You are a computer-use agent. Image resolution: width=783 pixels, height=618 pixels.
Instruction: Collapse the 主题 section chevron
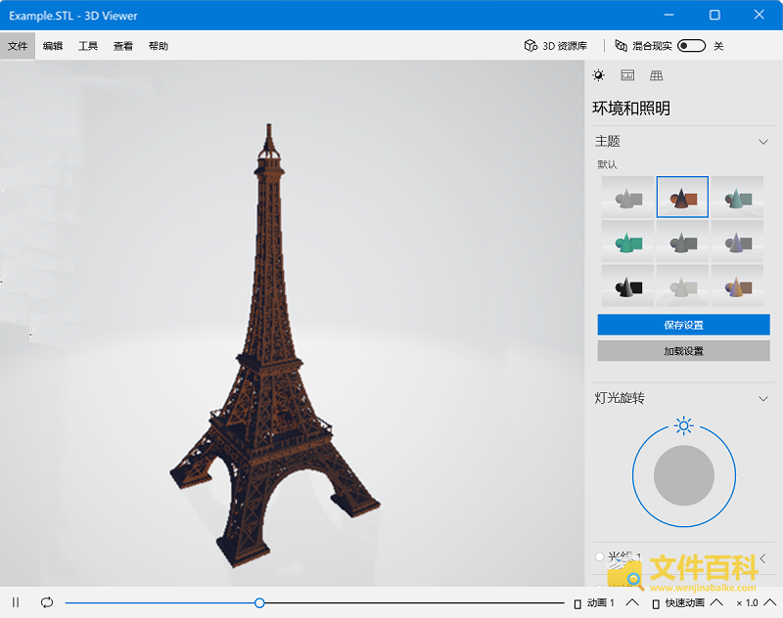tap(763, 142)
